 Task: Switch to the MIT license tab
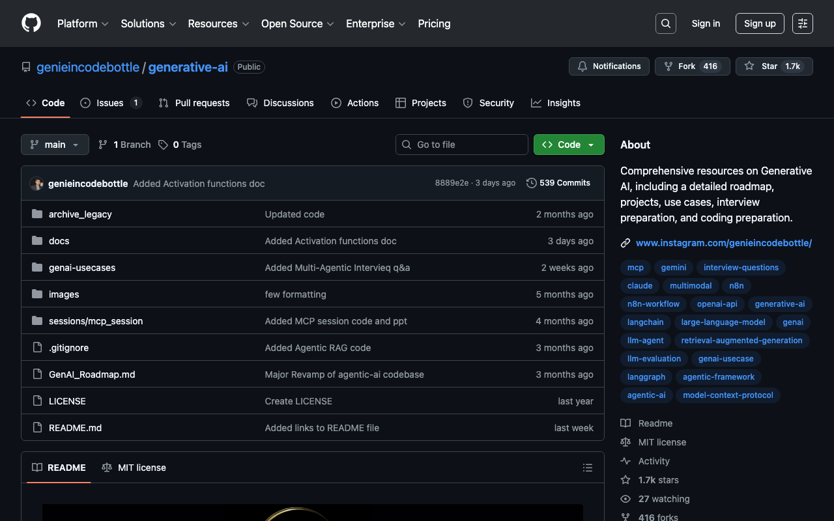[x=134, y=468]
